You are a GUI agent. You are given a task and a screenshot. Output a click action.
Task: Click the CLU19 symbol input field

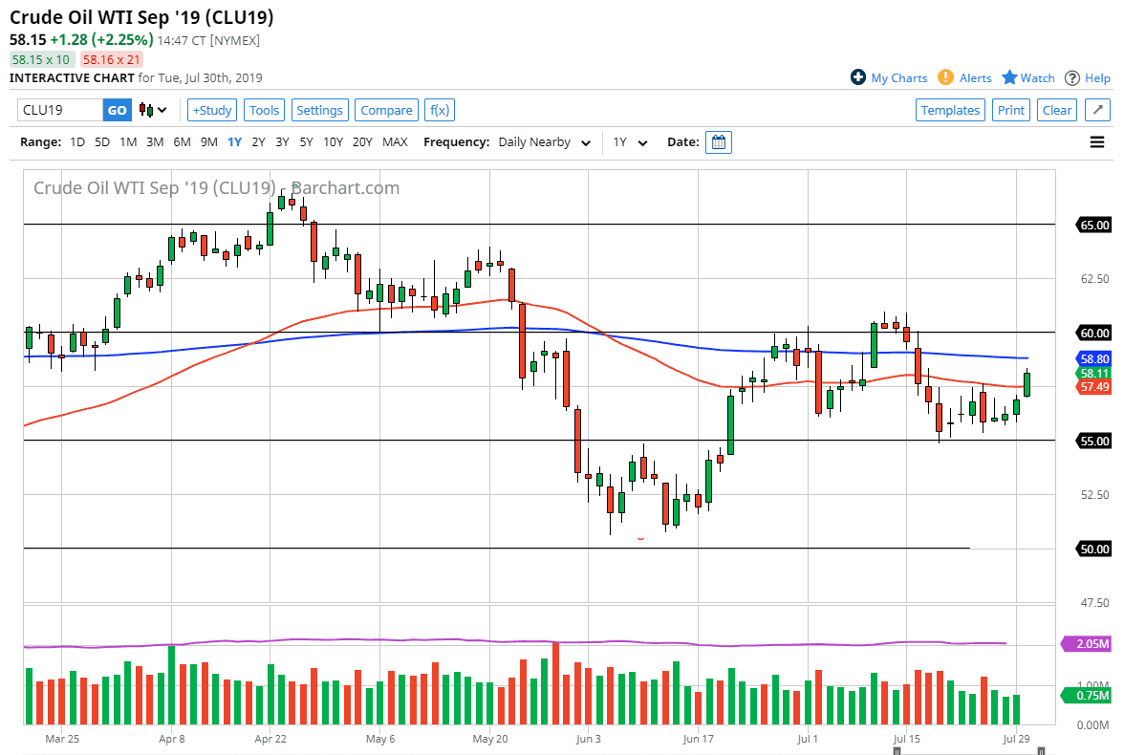coord(59,110)
